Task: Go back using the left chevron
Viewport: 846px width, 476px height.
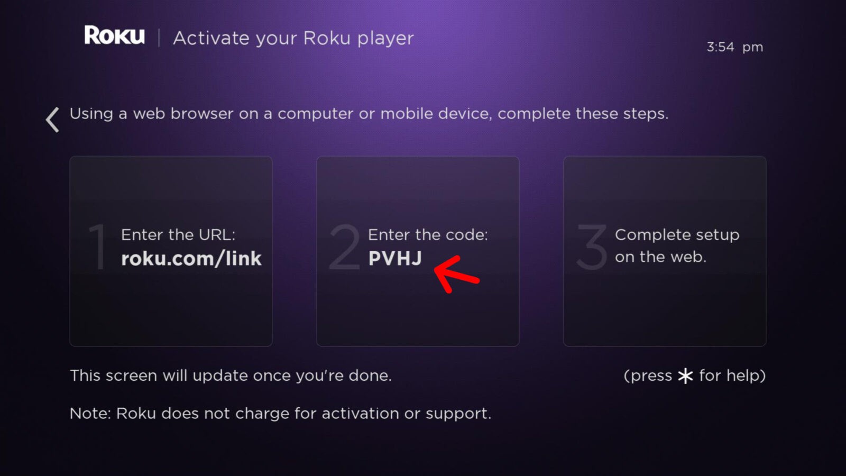Action: coord(52,120)
